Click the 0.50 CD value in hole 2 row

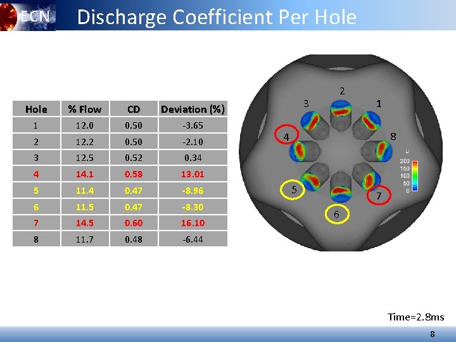(134, 142)
